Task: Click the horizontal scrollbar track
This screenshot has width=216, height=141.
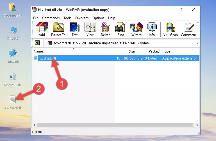Action: [x=115, y=125]
